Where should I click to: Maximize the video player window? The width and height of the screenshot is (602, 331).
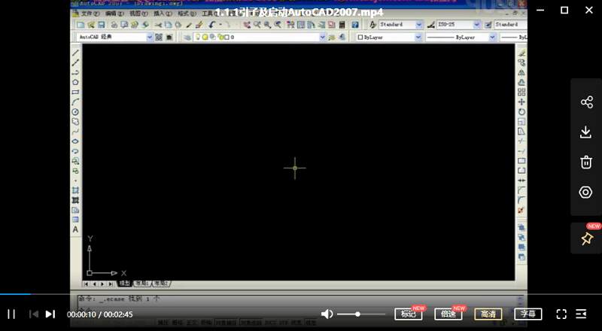[564, 10]
